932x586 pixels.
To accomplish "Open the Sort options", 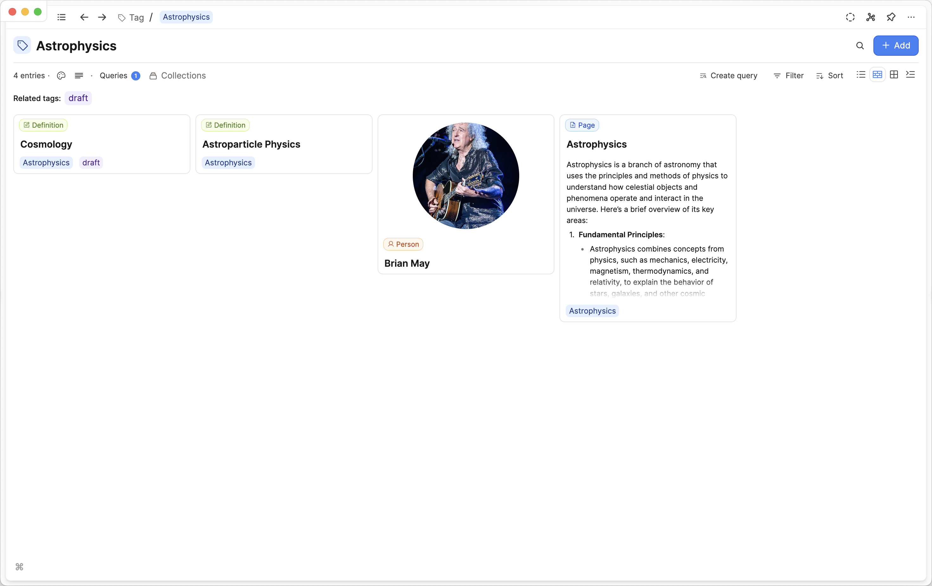I will pos(829,76).
